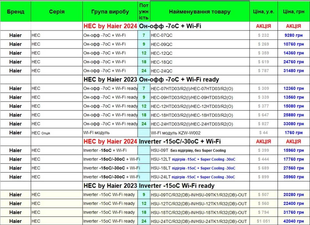Click price '$ 619'
The width and height of the screenshot is (310, 225).
(x=264, y=62)
